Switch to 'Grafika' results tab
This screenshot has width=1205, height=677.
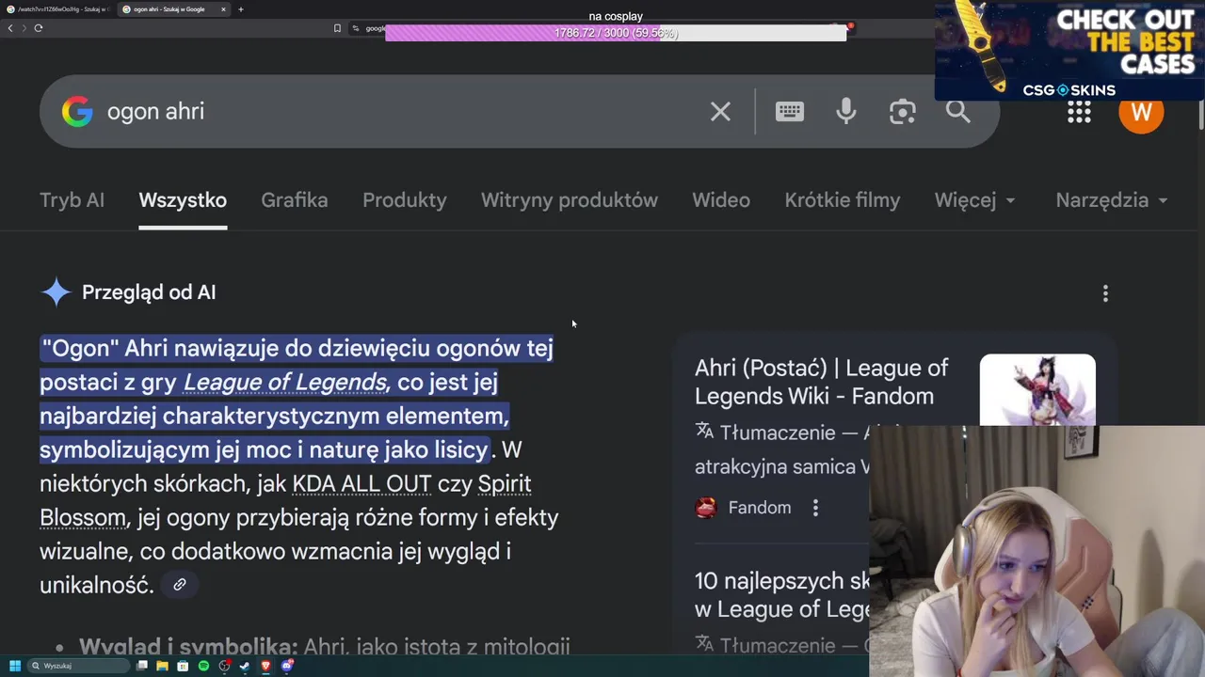(x=295, y=200)
